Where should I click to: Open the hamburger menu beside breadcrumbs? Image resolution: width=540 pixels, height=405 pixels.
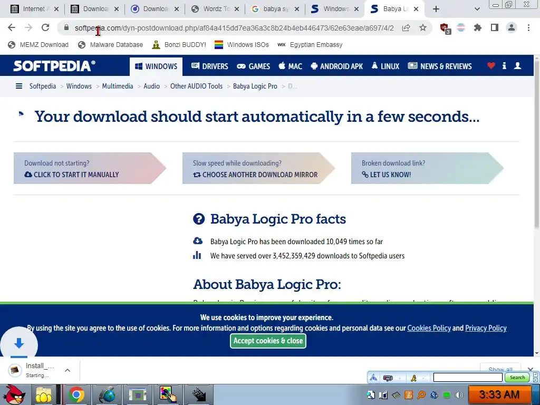pos(19,86)
